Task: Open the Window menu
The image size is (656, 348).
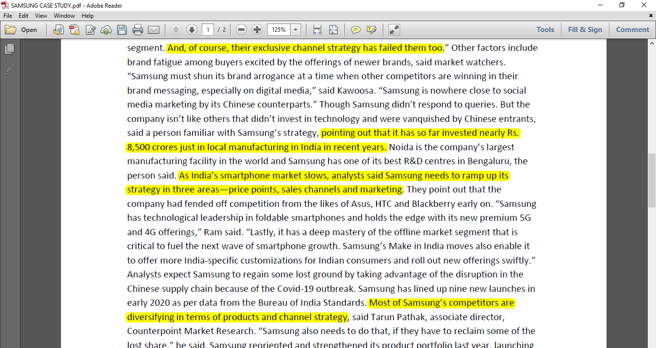Action: [x=64, y=16]
